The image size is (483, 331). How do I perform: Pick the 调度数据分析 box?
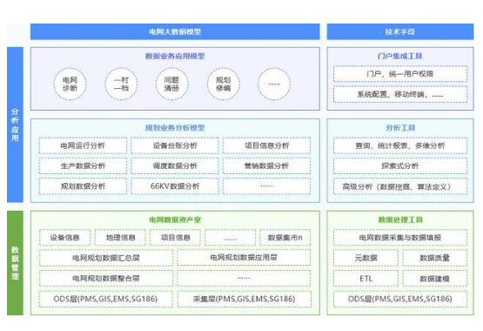(x=175, y=165)
